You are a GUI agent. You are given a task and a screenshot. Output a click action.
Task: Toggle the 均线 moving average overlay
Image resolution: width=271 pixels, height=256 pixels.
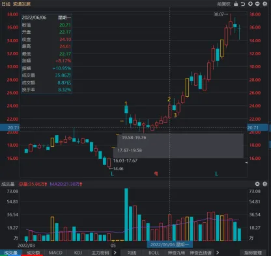[132, 253]
